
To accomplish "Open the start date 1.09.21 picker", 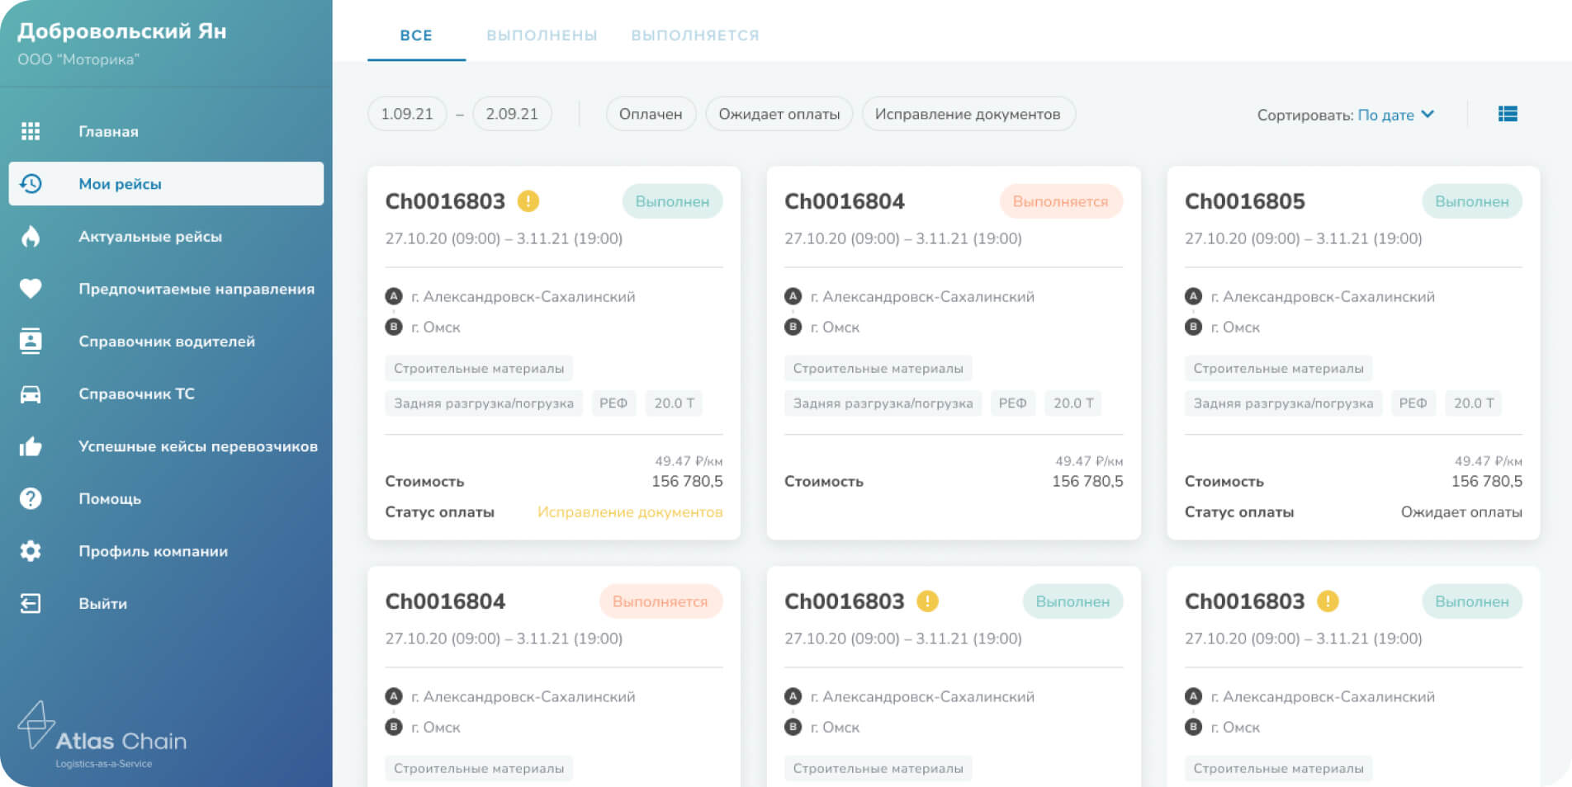I will coord(407,115).
